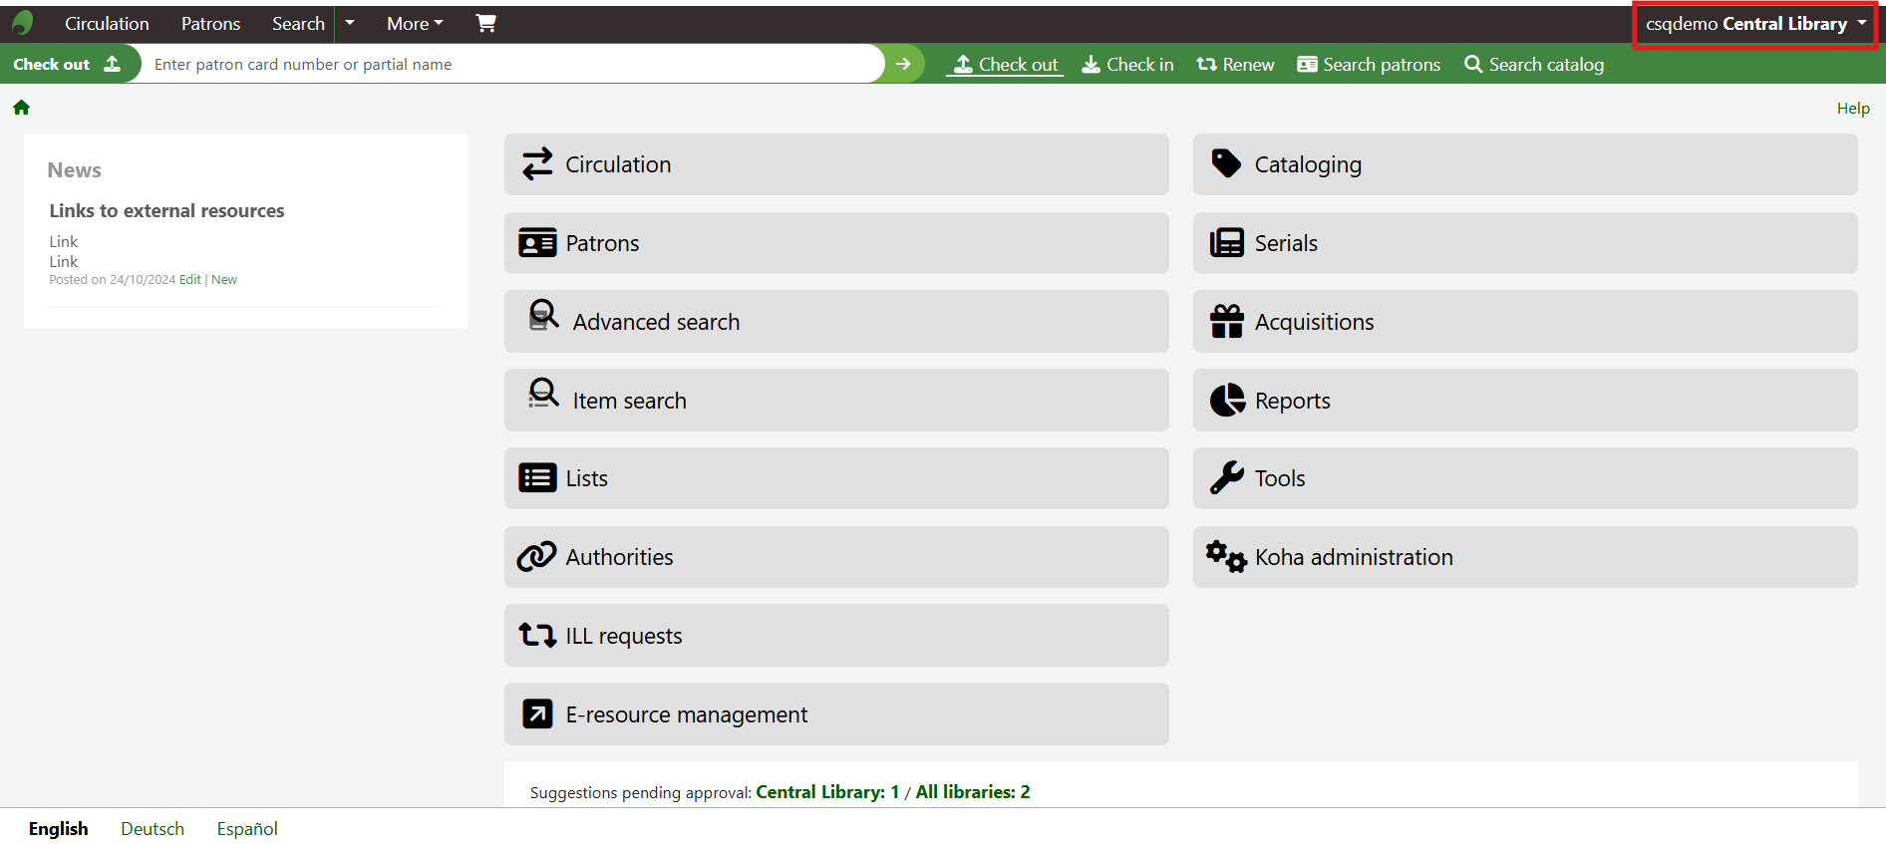Open the shopping cart icon
1886x844 pixels.
click(x=485, y=23)
